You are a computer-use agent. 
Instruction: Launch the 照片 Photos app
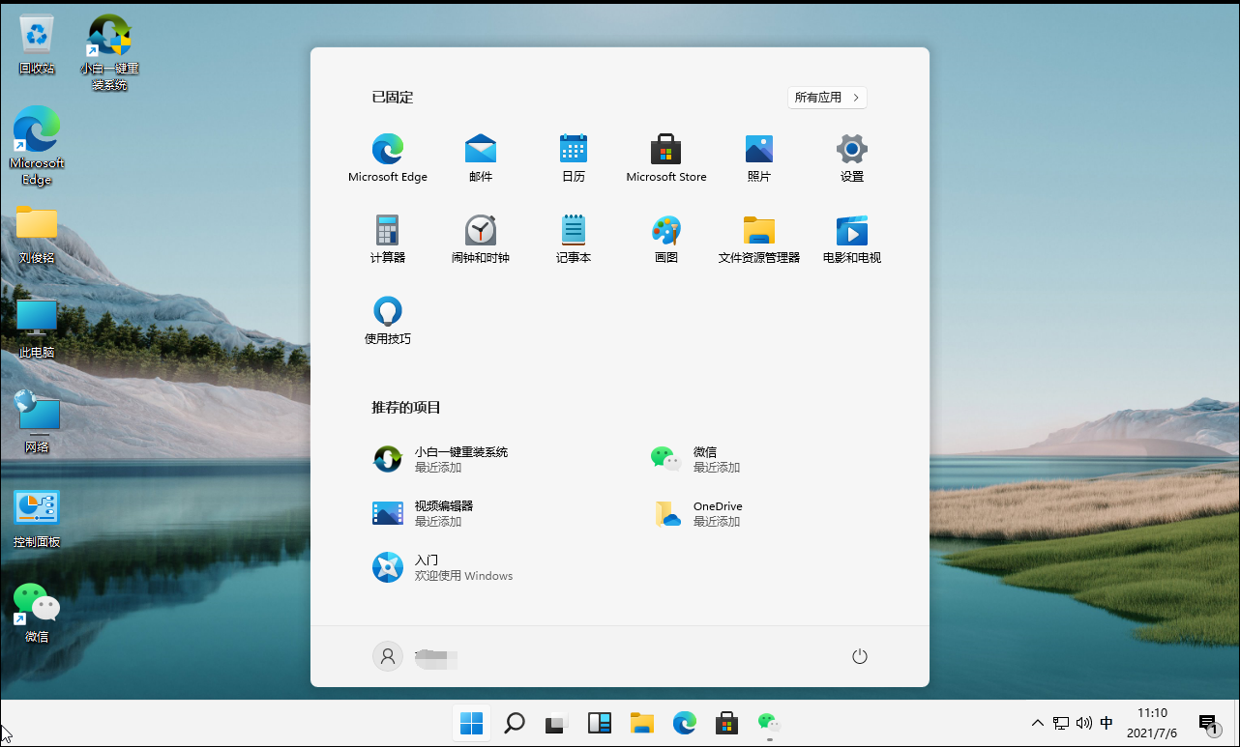[759, 158]
